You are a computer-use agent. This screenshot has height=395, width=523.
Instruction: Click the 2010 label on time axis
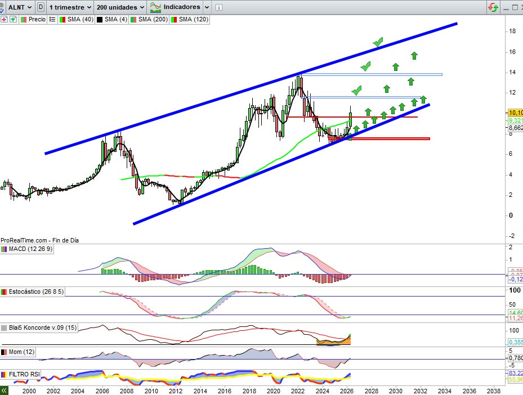point(151,391)
